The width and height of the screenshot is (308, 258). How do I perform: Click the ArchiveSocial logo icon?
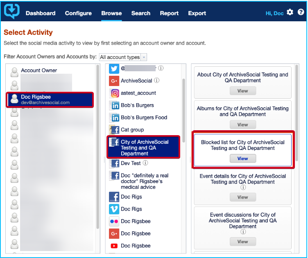point(12,11)
